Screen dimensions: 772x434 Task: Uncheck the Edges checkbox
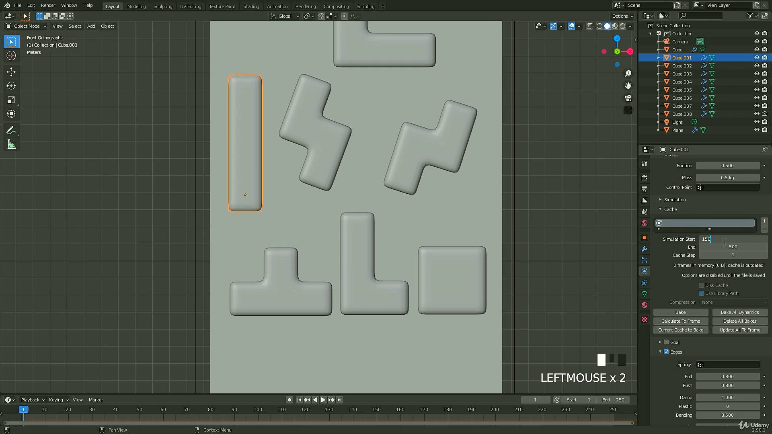click(666, 352)
